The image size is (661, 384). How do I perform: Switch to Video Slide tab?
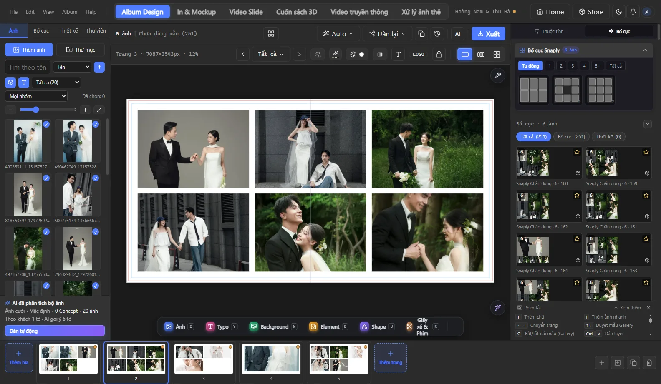coord(246,12)
